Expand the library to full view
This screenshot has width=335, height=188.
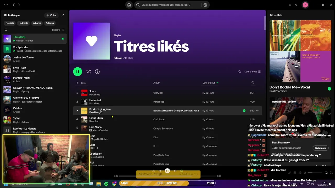point(63,15)
